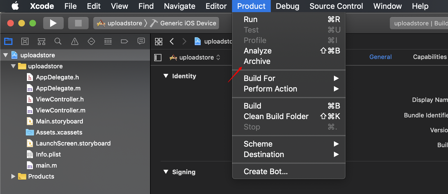Go back with the left chevron
Image resolution: width=448 pixels, height=194 pixels.
tap(172, 41)
